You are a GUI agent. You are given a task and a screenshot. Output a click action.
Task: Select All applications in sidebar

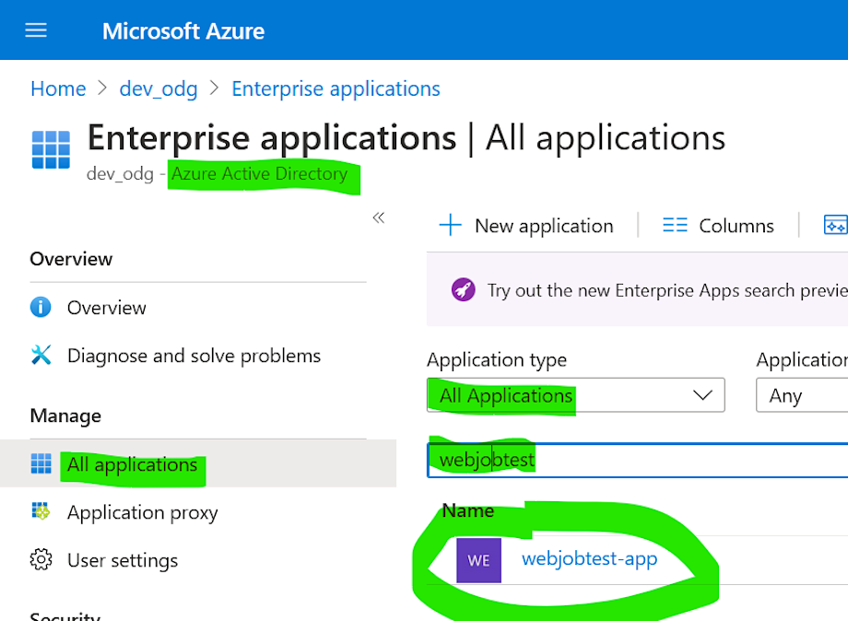[x=198, y=463]
